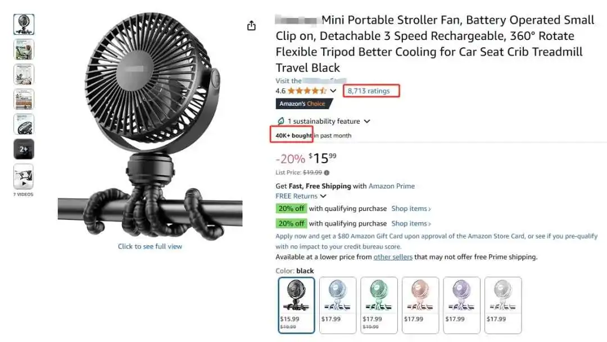Open the 2+ more images thumbnail
The height and width of the screenshot is (342, 607).
click(x=24, y=149)
